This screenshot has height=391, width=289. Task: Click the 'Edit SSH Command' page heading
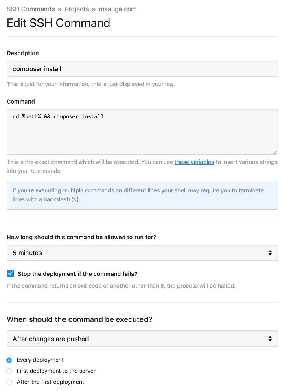[x=58, y=24]
